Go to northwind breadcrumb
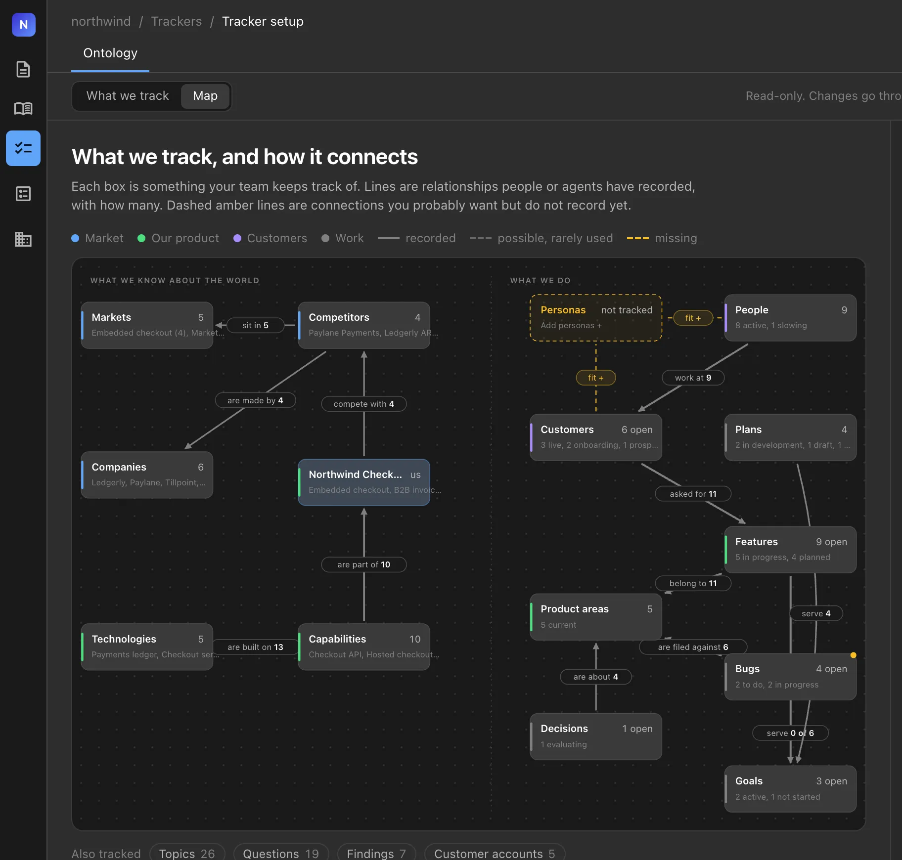This screenshot has width=902, height=860. click(x=101, y=22)
